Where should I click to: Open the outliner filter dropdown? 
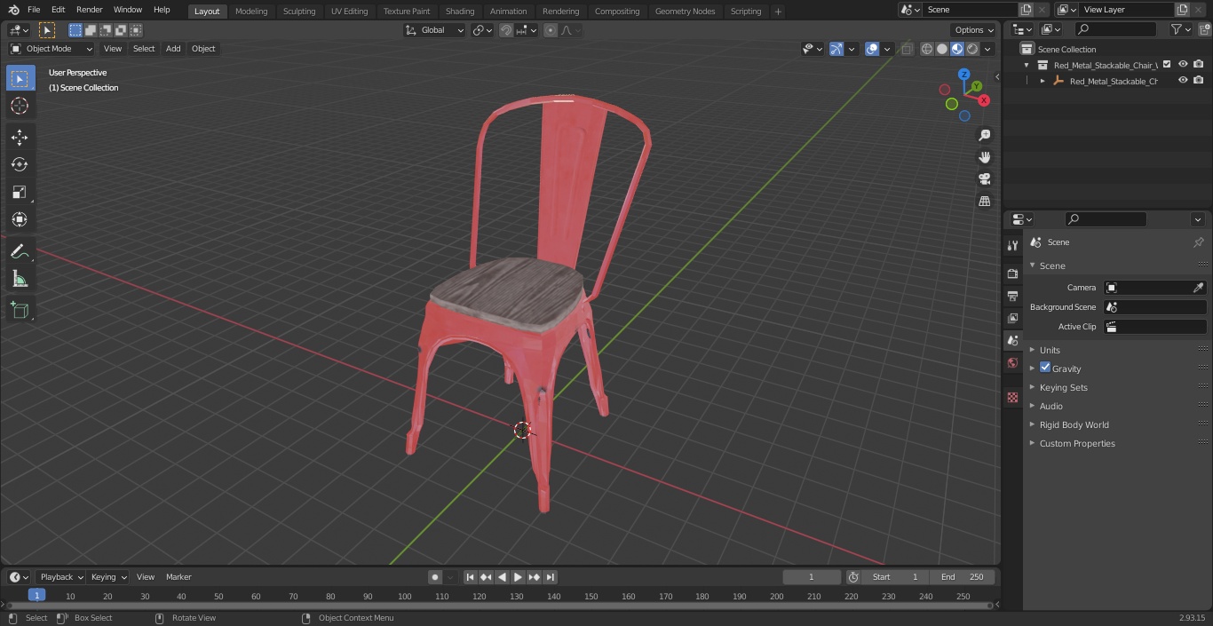tap(1179, 29)
